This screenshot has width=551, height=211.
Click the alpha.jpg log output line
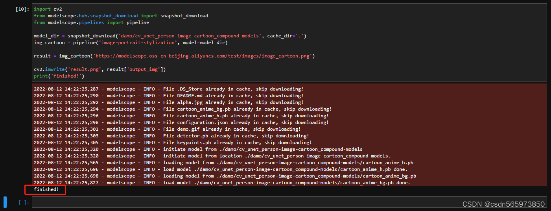pyautogui.click(x=168, y=102)
